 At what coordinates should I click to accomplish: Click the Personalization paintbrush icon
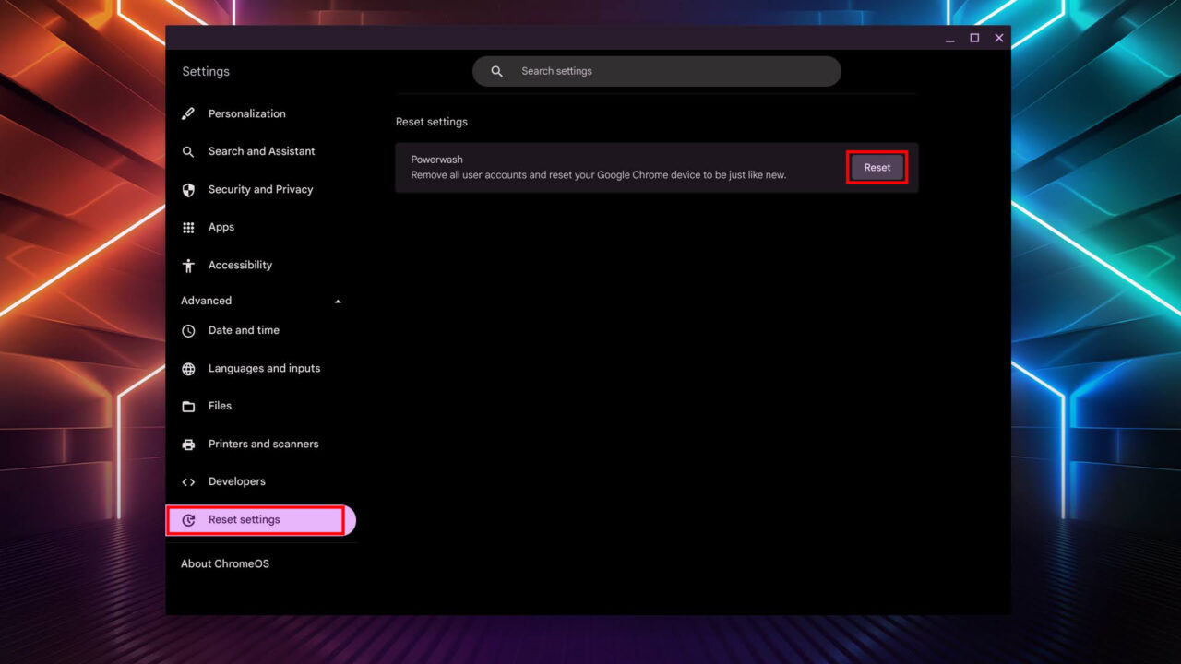click(187, 113)
